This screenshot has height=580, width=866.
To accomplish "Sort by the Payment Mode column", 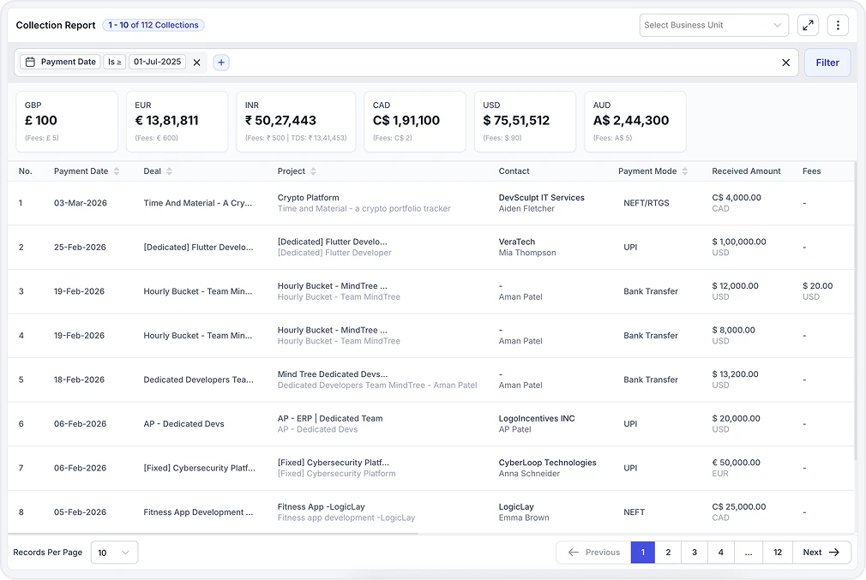I will (x=685, y=171).
